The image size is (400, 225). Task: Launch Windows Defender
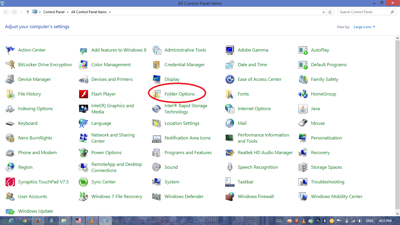(184, 196)
